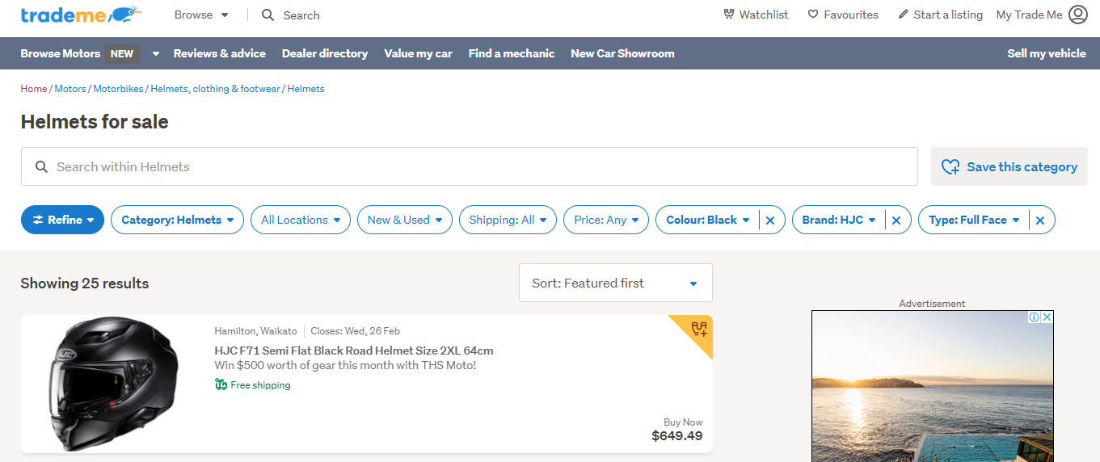Open the Browse dropdown
Image resolution: width=1100 pixels, height=462 pixels.
point(201,15)
